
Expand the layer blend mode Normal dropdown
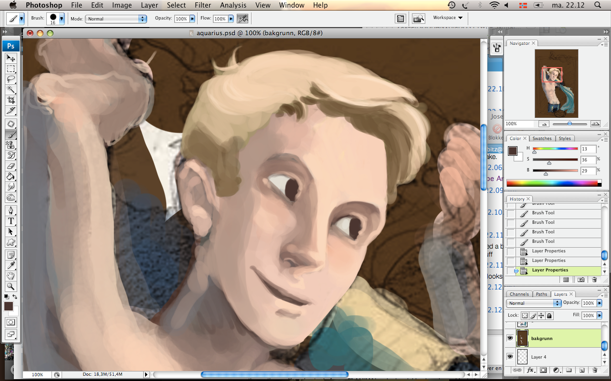tap(534, 303)
